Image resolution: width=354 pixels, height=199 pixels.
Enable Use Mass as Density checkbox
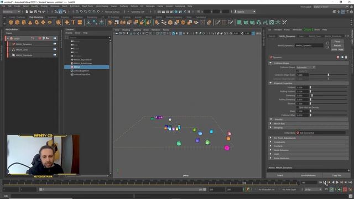pyautogui.click(x=298, y=108)
